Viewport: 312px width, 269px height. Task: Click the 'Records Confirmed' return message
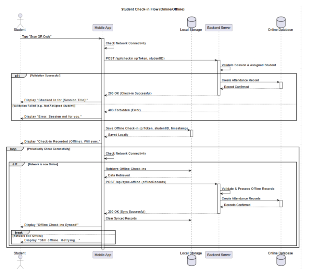(237, 205)
